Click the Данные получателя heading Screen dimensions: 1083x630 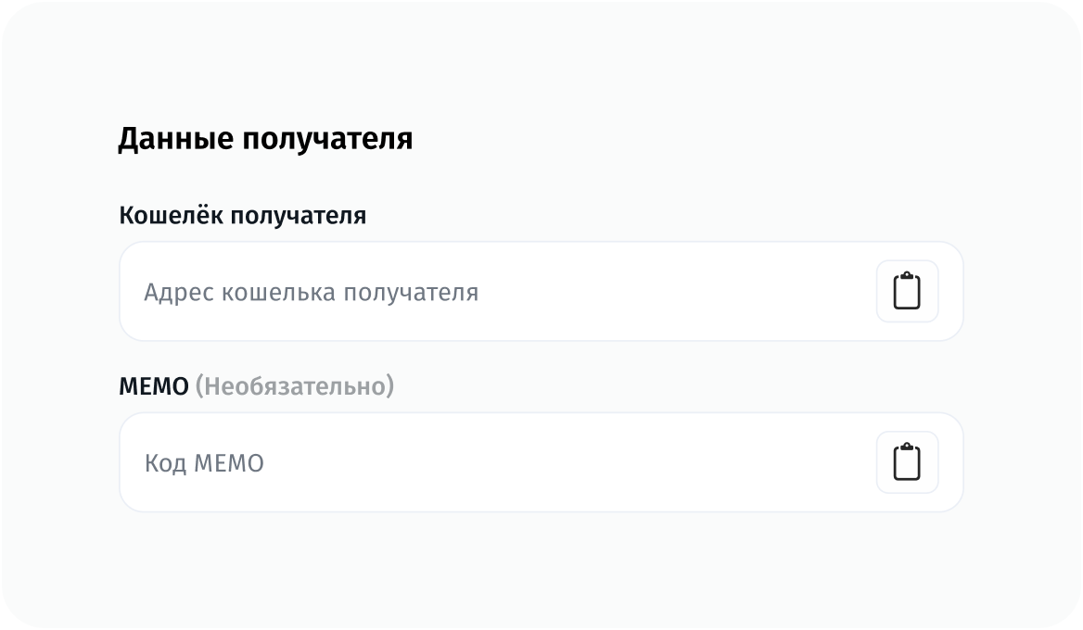coord(265,139)
